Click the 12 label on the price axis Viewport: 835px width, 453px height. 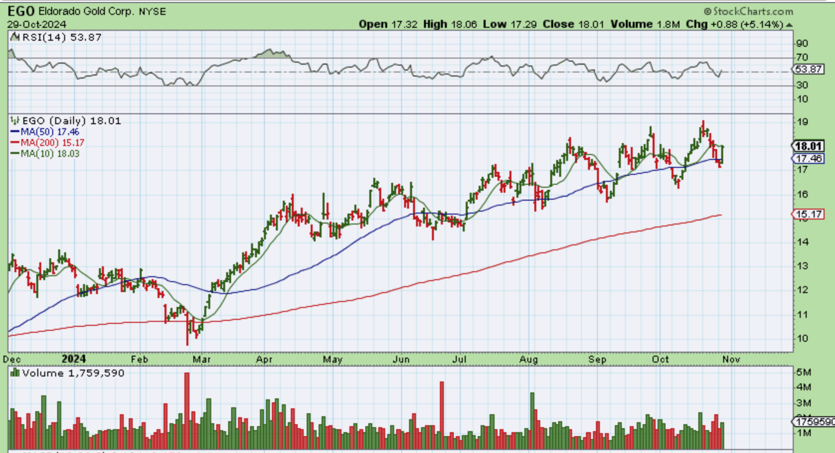coord(802,290)
